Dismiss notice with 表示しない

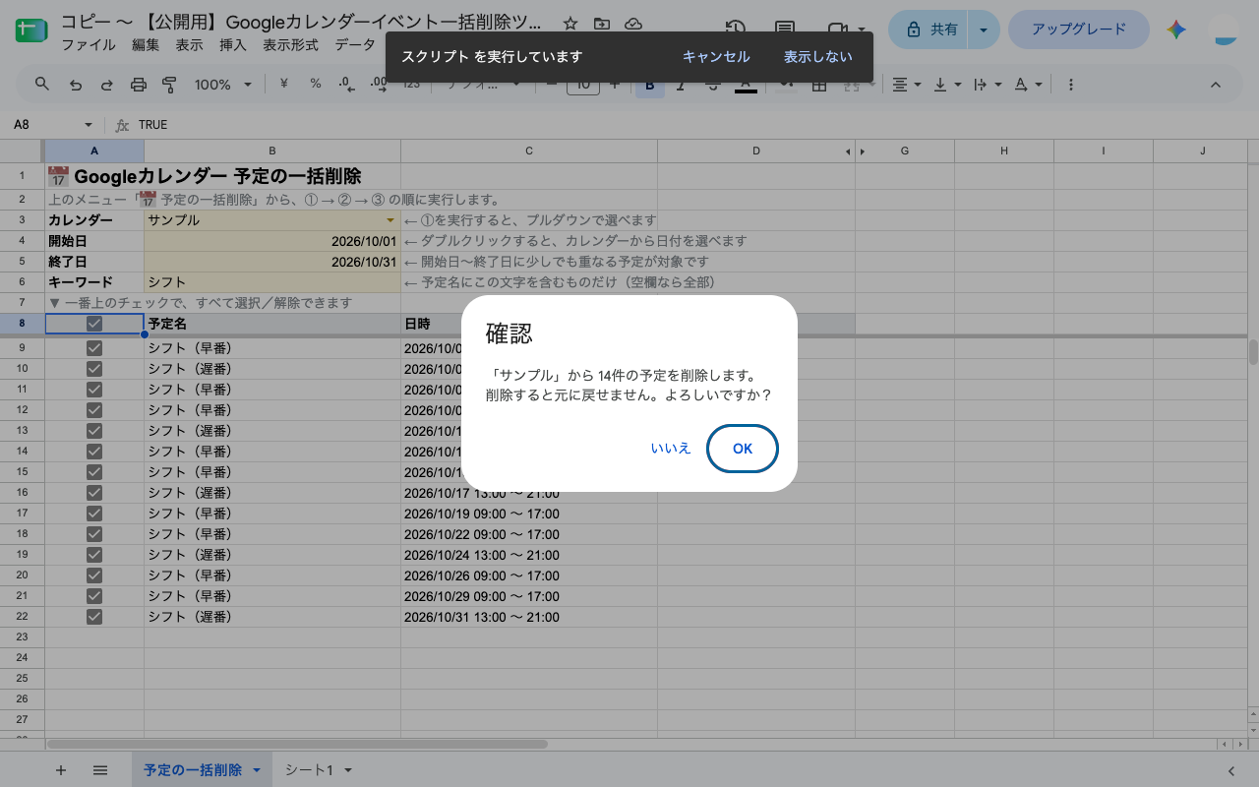click(x=818, y=57)
